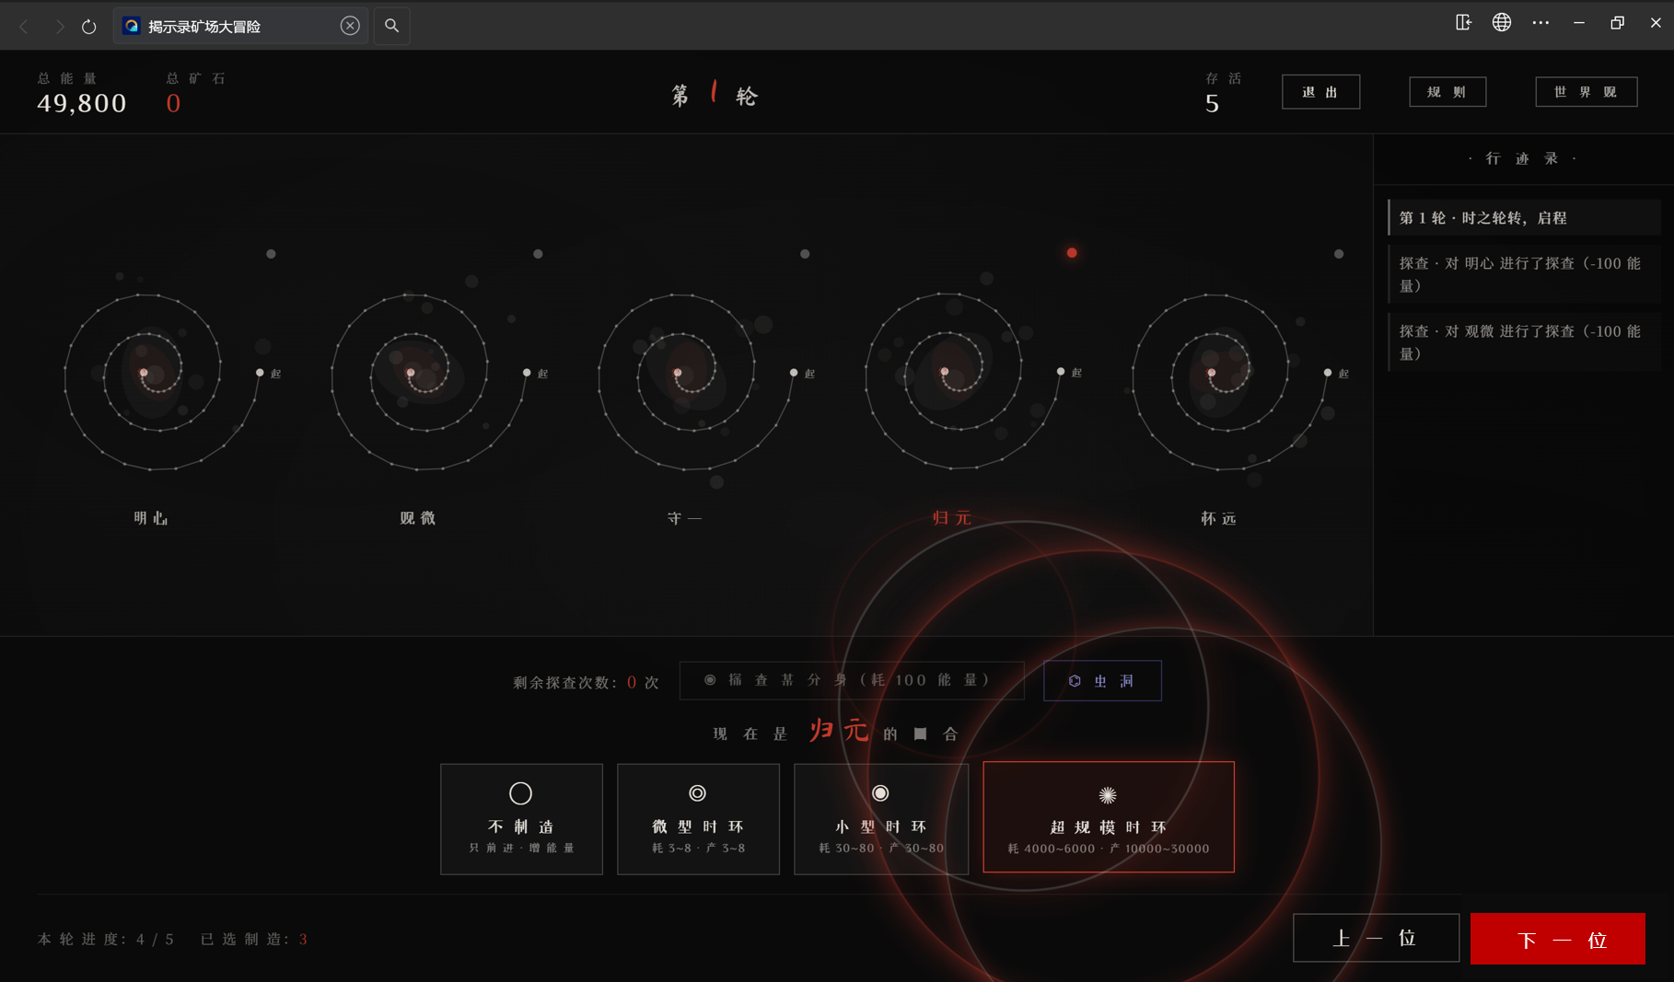The width and height of the screenshot is (1674, 982).
Task: Choose the 不制造 option
Action: [521, 818]
